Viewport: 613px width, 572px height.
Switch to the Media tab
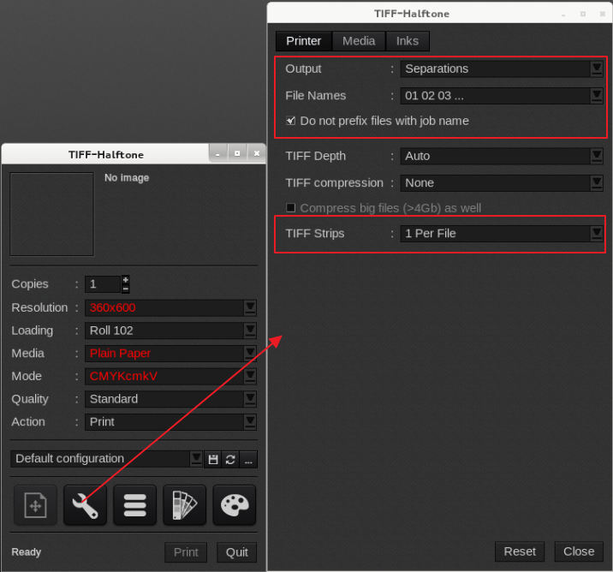pos(359,41)
